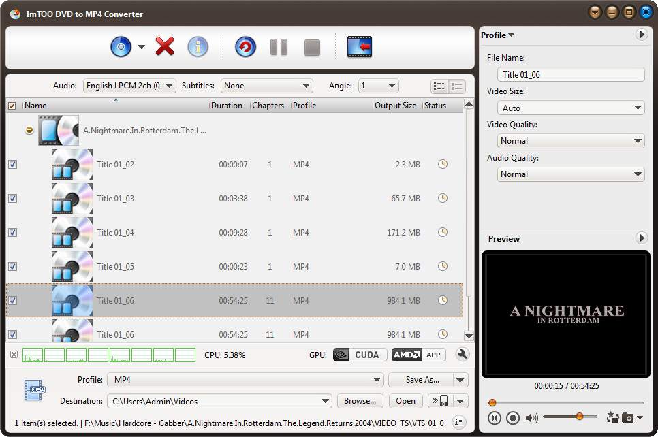Click the clapperboard icon beside preview camera

pos(612,417)
